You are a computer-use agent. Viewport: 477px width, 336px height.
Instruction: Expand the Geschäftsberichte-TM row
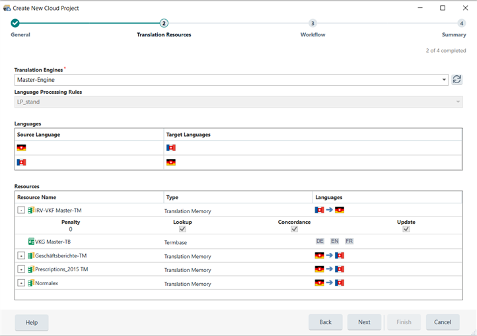tap(21, 255)
